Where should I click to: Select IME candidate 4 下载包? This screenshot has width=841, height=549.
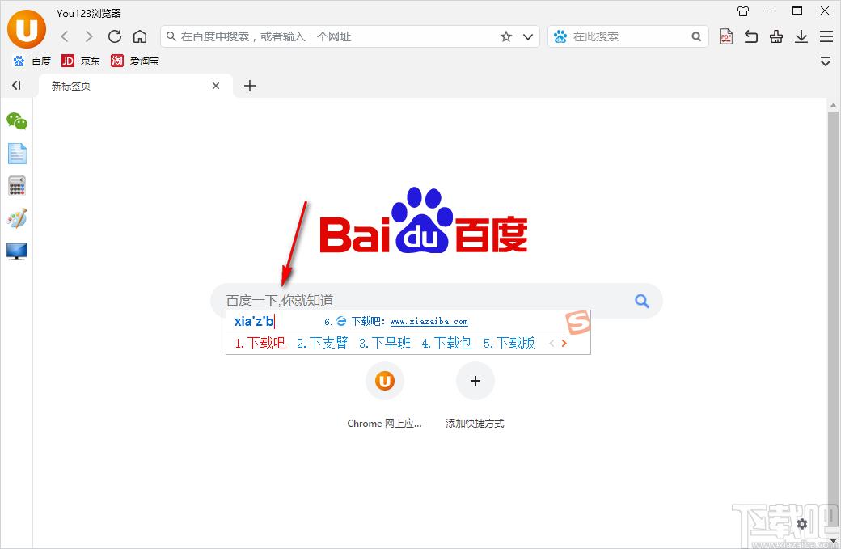(446, 343)
